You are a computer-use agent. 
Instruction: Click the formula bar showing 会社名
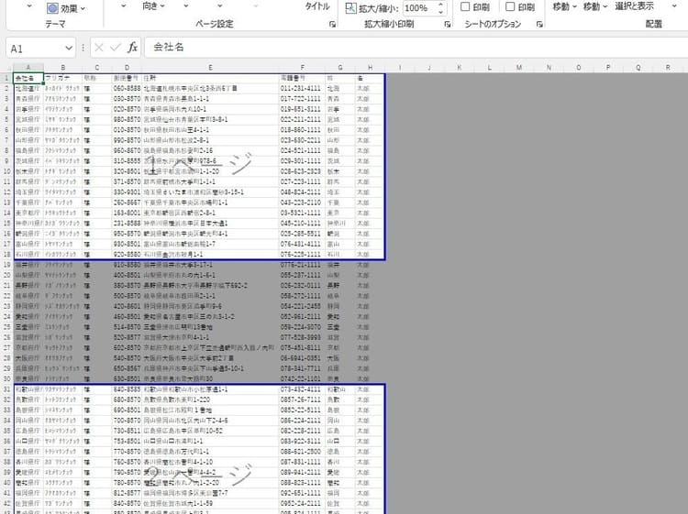[416, 48]
